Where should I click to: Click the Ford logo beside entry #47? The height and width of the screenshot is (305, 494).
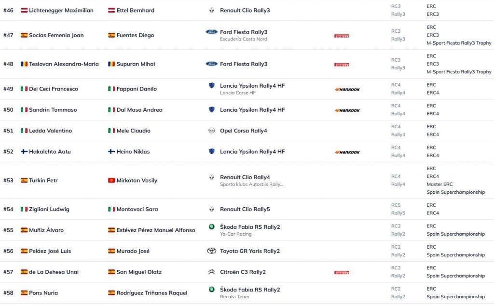click(x=211, y=32)
